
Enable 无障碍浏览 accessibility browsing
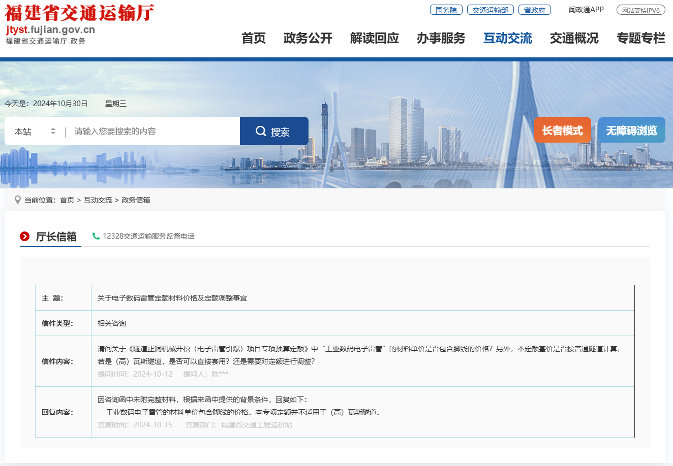click(x=631, y=130)
